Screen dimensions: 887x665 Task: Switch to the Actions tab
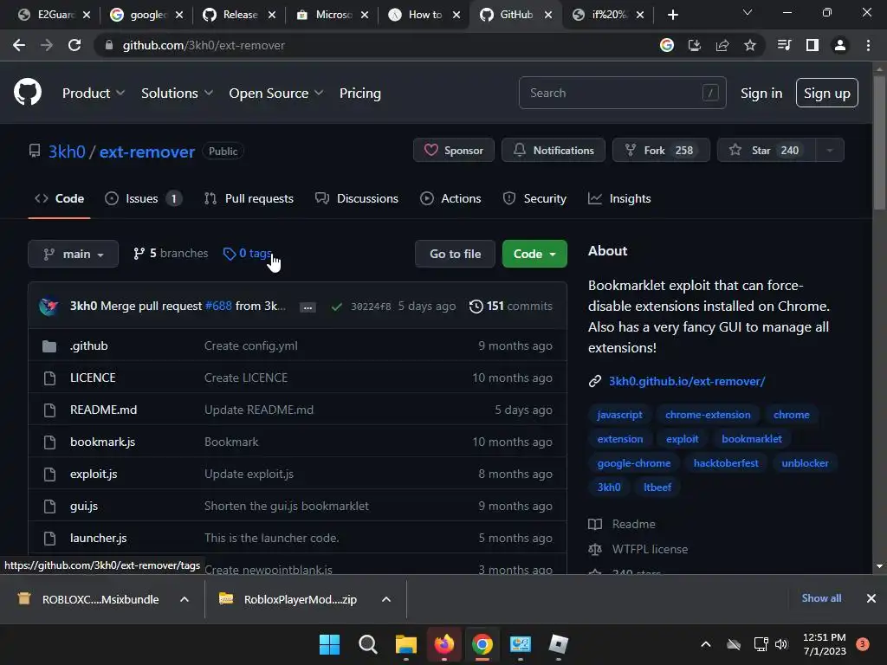coord(450,198)
